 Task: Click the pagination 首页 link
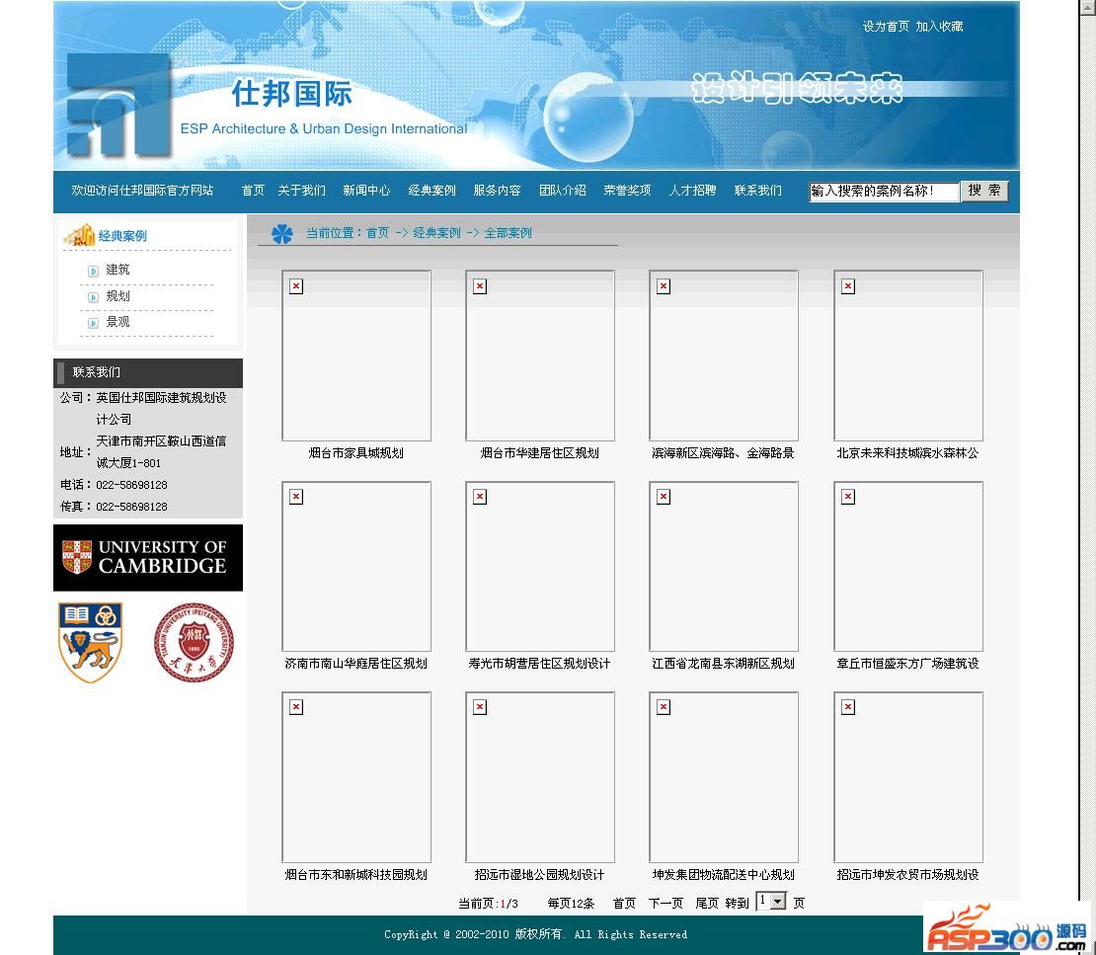point(624,904)
